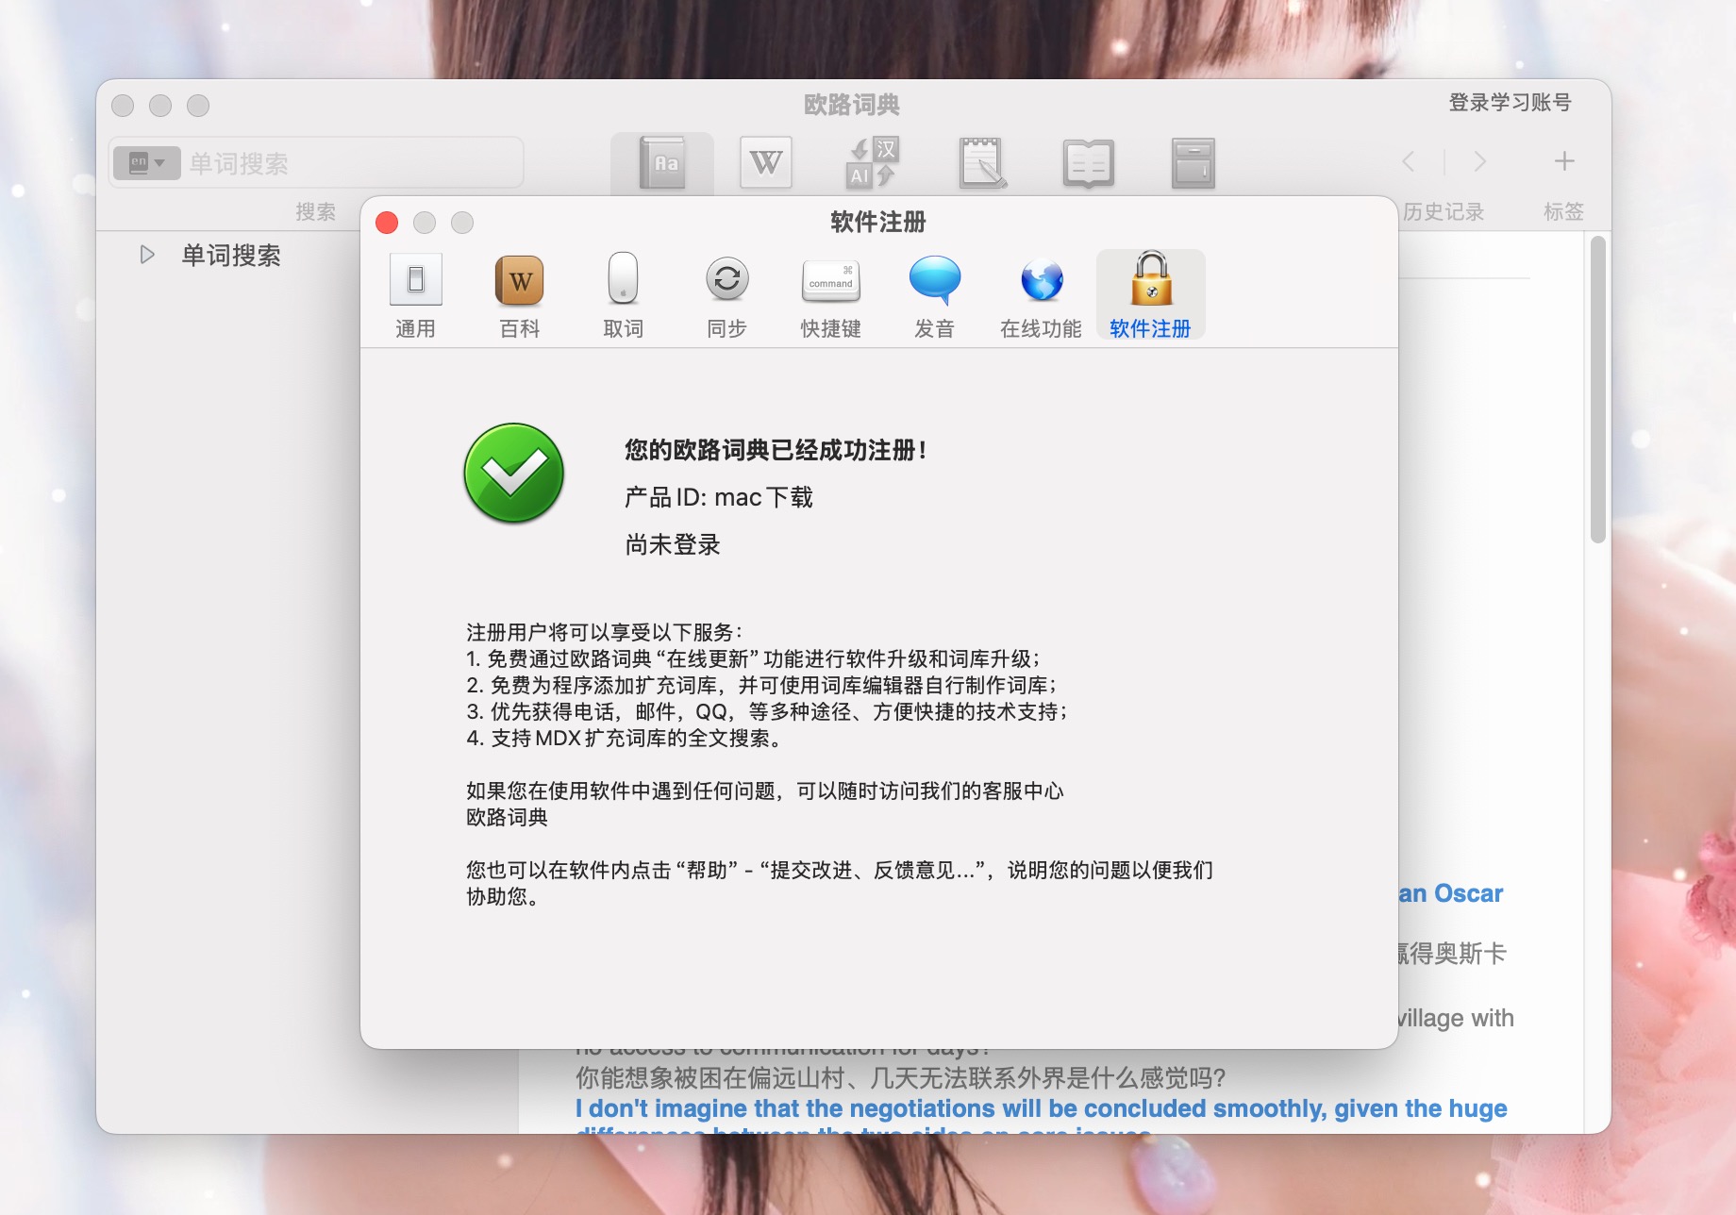Click 登录学习账号 login link
The image size is (1736, 1215).
tap(1510, 103)
